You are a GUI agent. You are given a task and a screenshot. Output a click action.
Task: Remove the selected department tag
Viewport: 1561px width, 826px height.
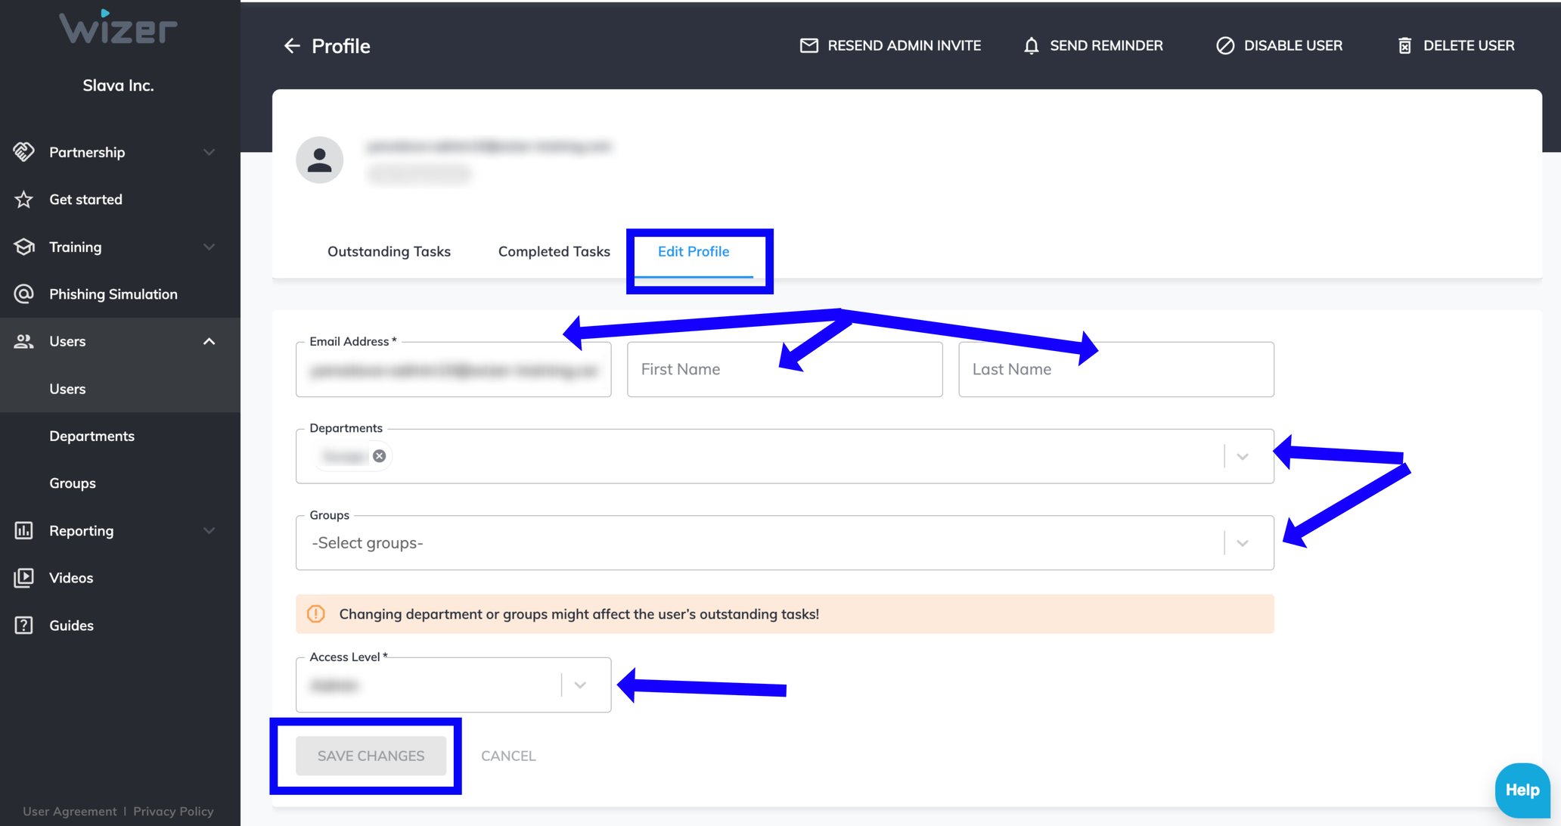[380, 455]
